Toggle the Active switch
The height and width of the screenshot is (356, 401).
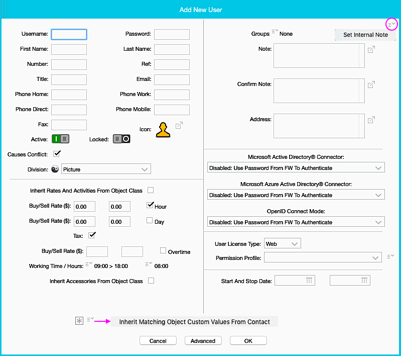(60, 139)
